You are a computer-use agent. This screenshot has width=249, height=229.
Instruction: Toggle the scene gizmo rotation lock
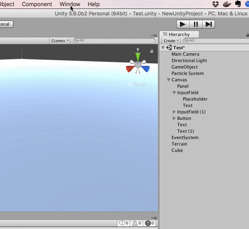click(152, 51)
